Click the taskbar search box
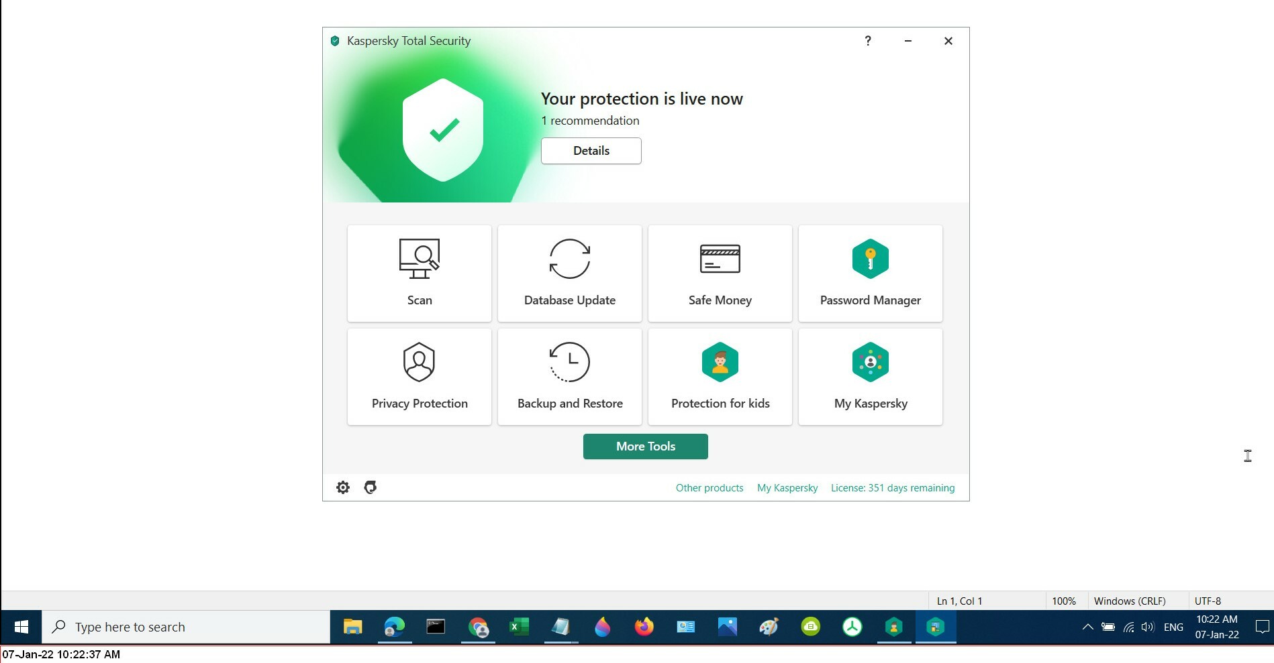Screen dimensions: 1274x663 coord(186,627)
